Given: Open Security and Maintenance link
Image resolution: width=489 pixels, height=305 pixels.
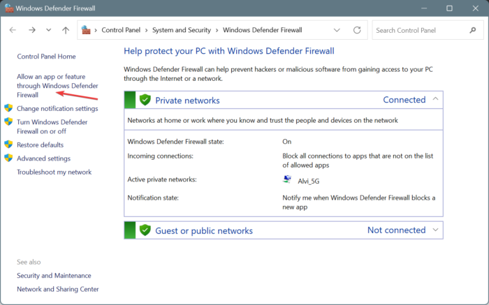Looking at the screenshot, I should coord(54,276).
